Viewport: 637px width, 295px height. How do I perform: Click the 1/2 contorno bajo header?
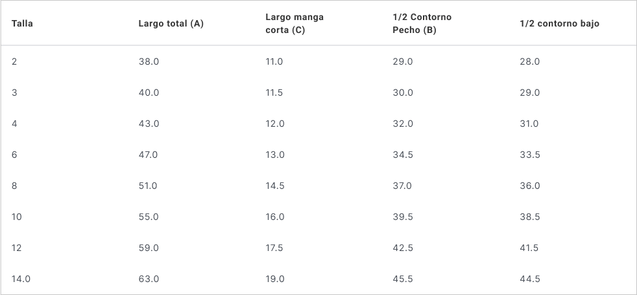[559, 24]
